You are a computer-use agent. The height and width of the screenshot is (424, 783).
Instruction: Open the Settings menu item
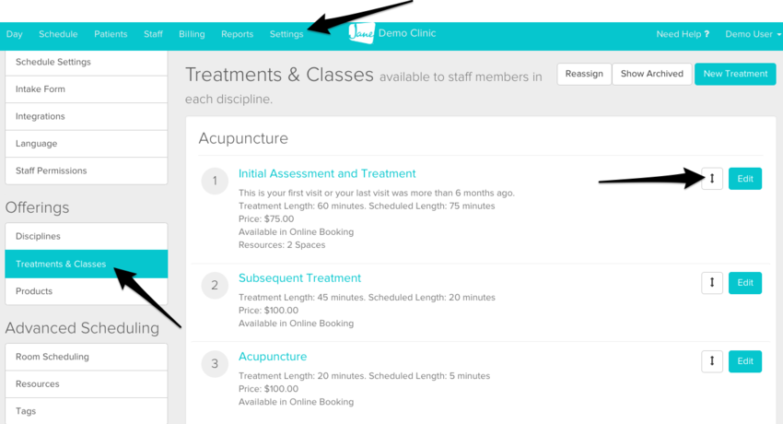(x=286, y=34)
